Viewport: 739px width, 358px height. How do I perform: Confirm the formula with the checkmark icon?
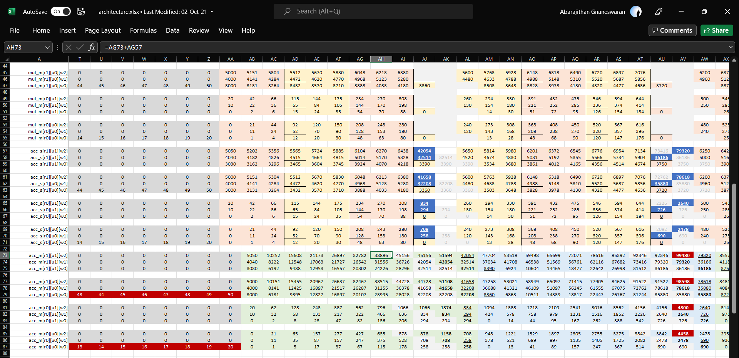80,47
